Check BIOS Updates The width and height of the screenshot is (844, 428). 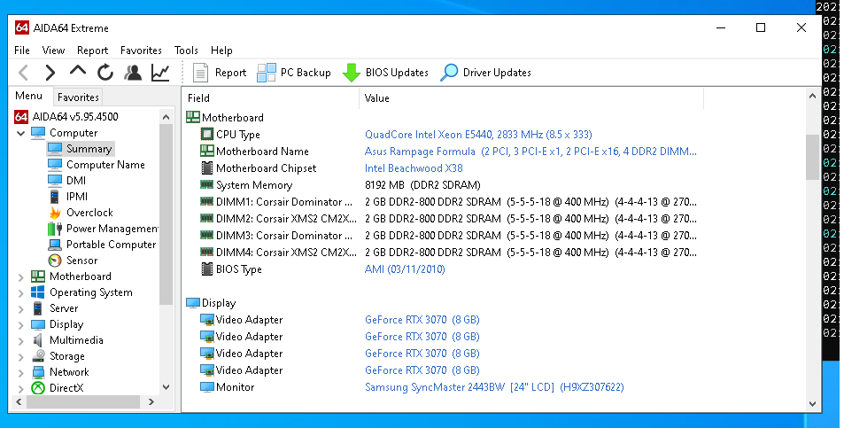(x=385, y=73)
